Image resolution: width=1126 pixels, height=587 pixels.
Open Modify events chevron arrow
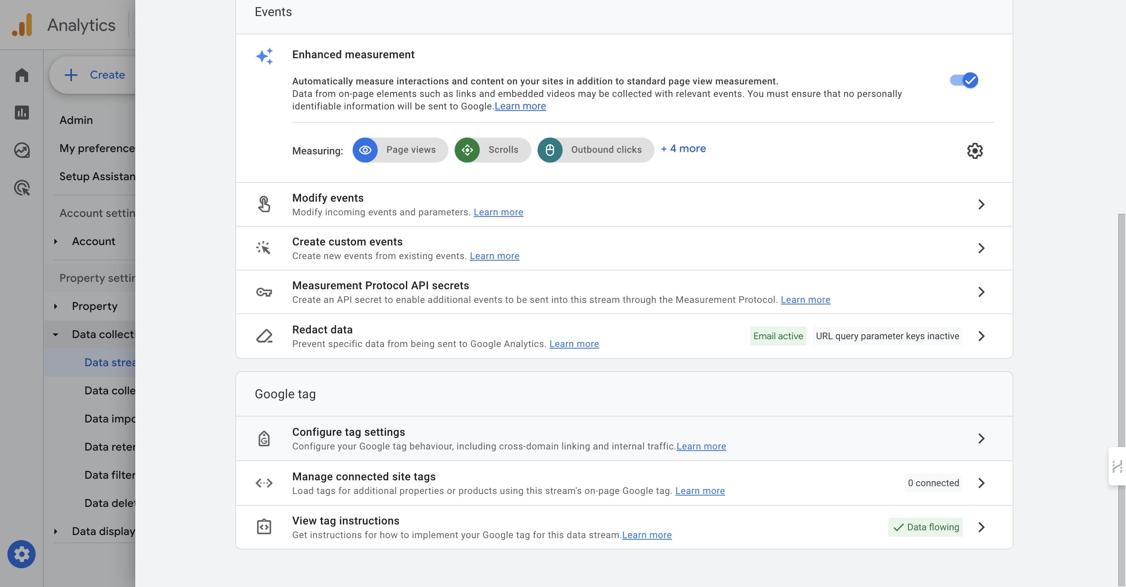[981, 204]
